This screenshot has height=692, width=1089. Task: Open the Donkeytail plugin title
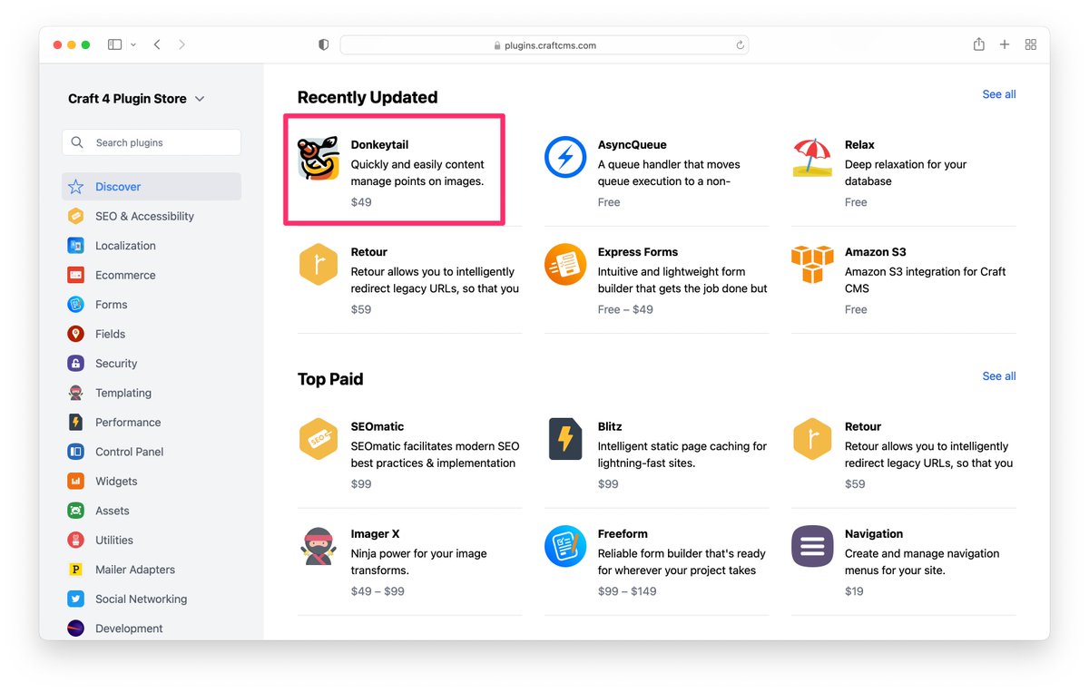[380, 145]
